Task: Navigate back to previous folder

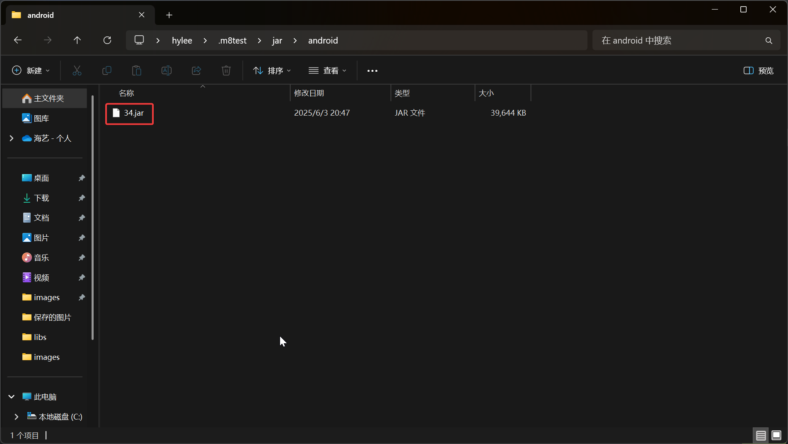Action: click(18, 40)
